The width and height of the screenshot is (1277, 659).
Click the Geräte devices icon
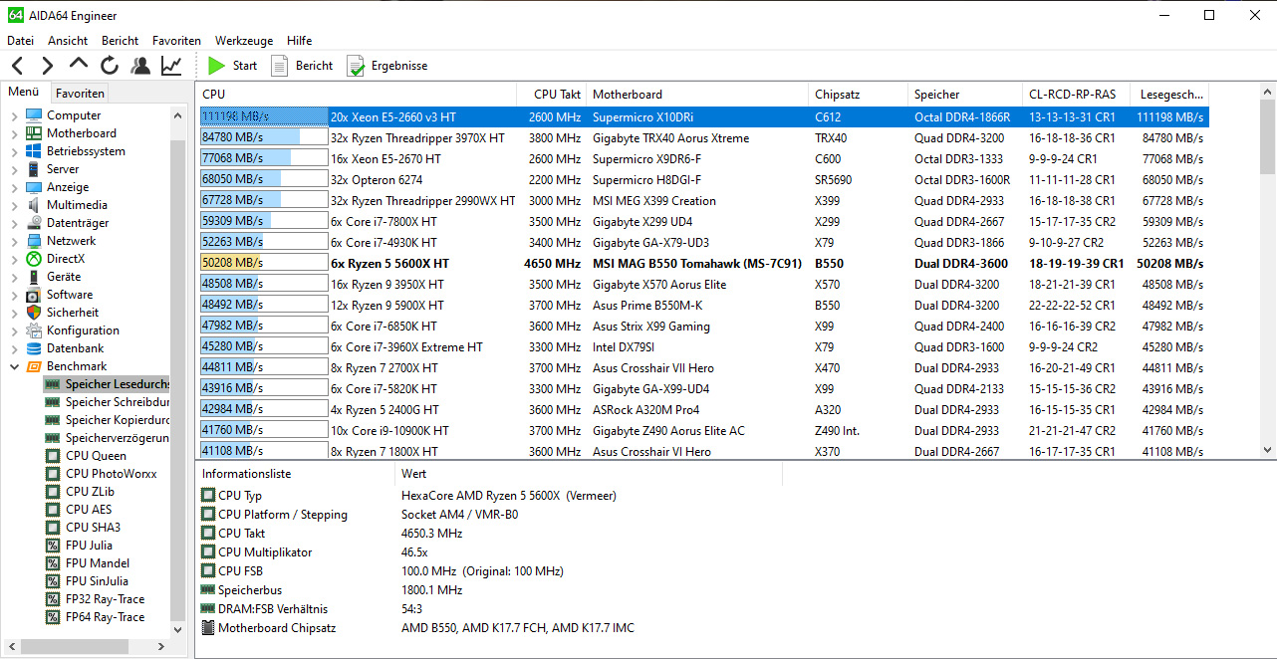pos(34,277)
